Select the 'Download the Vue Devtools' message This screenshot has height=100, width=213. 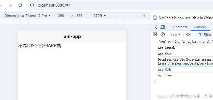point(186,60)
